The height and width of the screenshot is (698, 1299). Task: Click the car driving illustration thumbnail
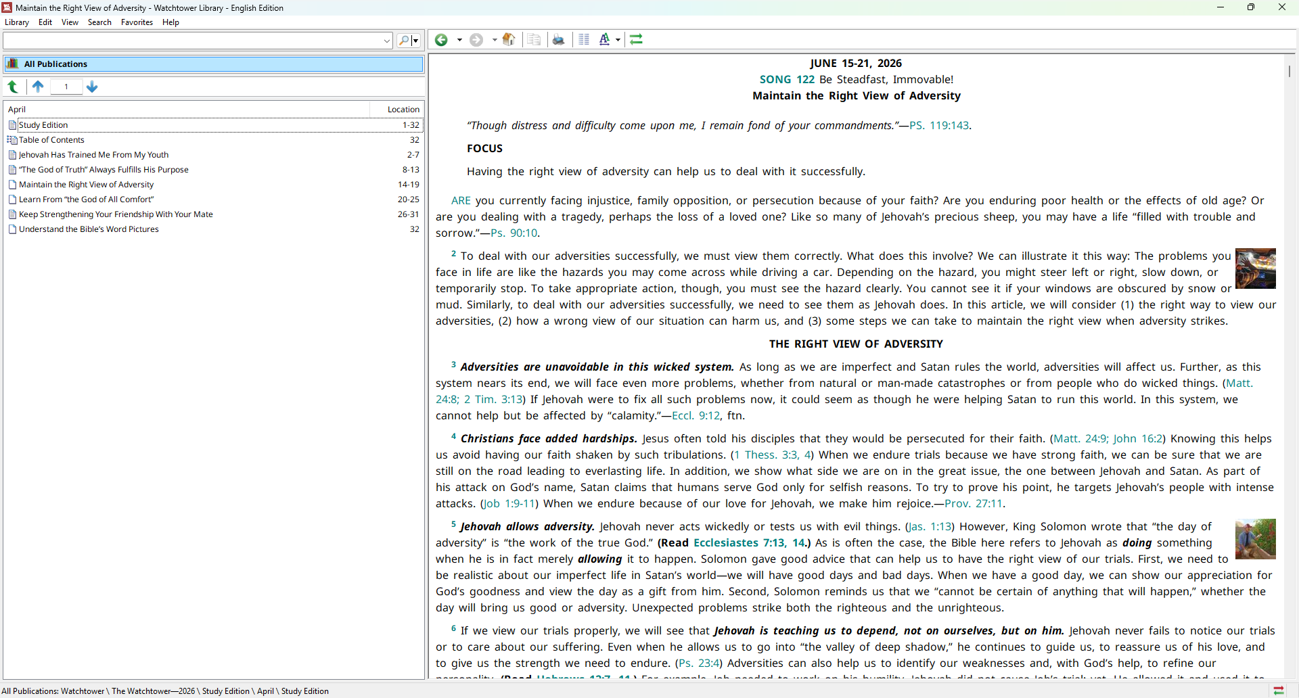click(x=1255, y=269)
